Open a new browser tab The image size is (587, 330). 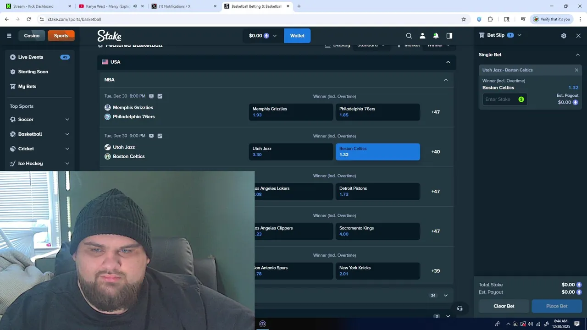(299, 6)
